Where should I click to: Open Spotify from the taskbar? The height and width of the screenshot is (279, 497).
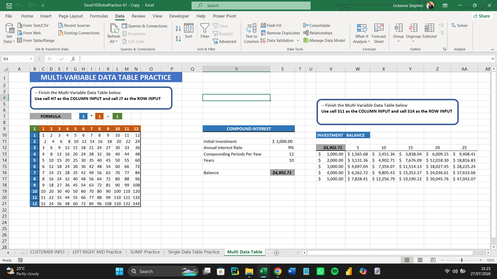point(335,271)
